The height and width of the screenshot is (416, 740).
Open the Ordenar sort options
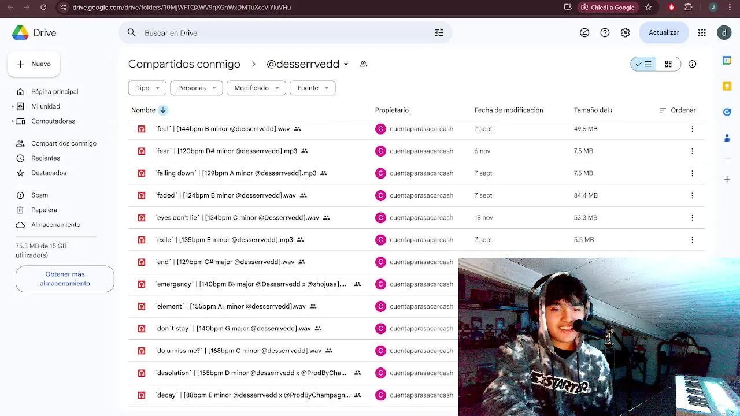(x=678, y=110)
